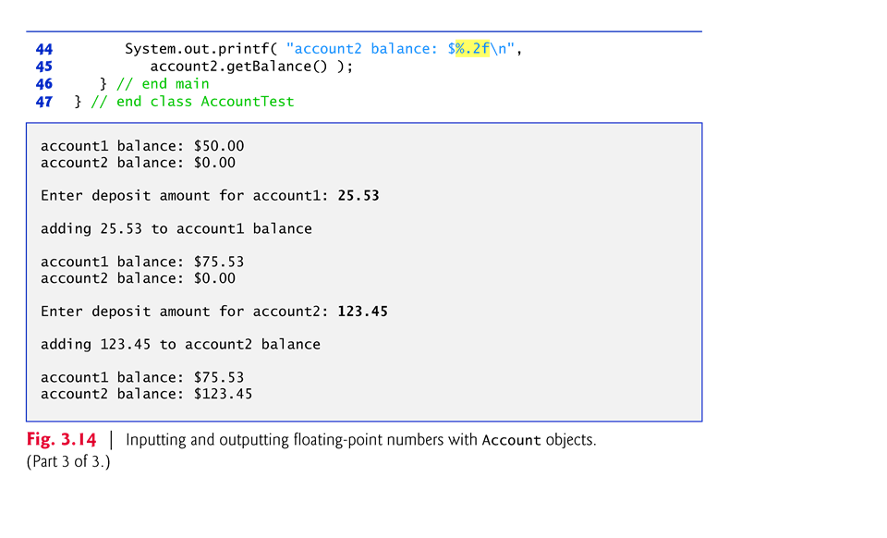
Task: Click the highlighted %.2f format specifier
Action: tap(472, 49)
